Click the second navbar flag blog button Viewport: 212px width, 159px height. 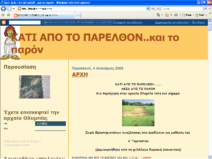pos(94,22)
